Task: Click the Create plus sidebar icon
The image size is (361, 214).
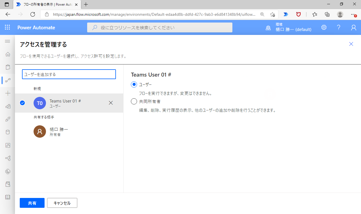Action: [x=8, y=93]
